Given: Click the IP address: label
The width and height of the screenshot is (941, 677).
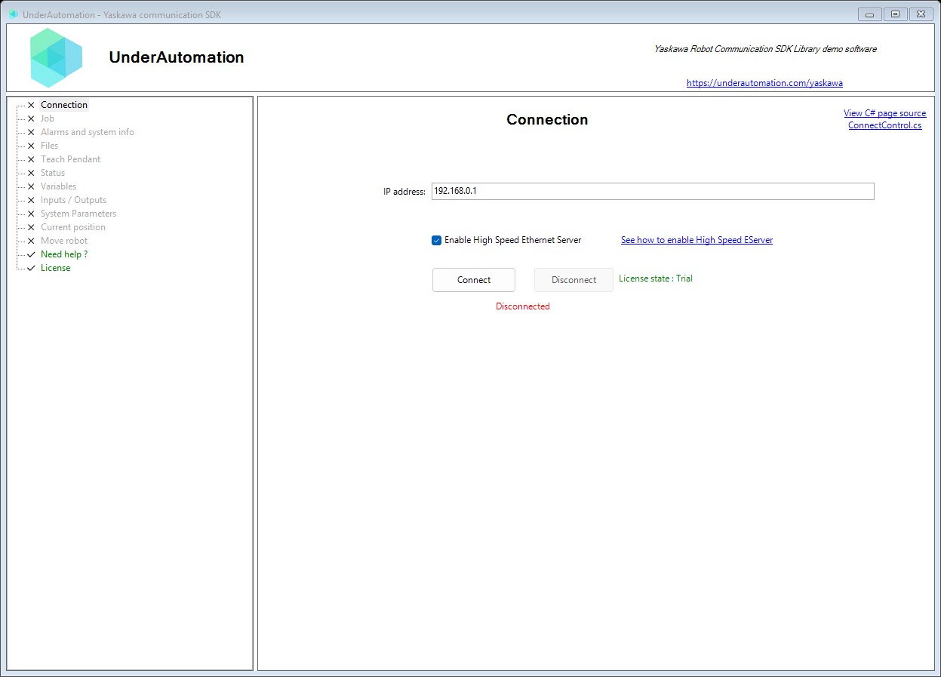Looking at the screenshot, I should pos(404,192).
